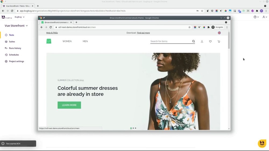The height and width of the screenshot is (151, 269).
Task: Bookmark the storefront page with star icon
Action: (189, 27)
